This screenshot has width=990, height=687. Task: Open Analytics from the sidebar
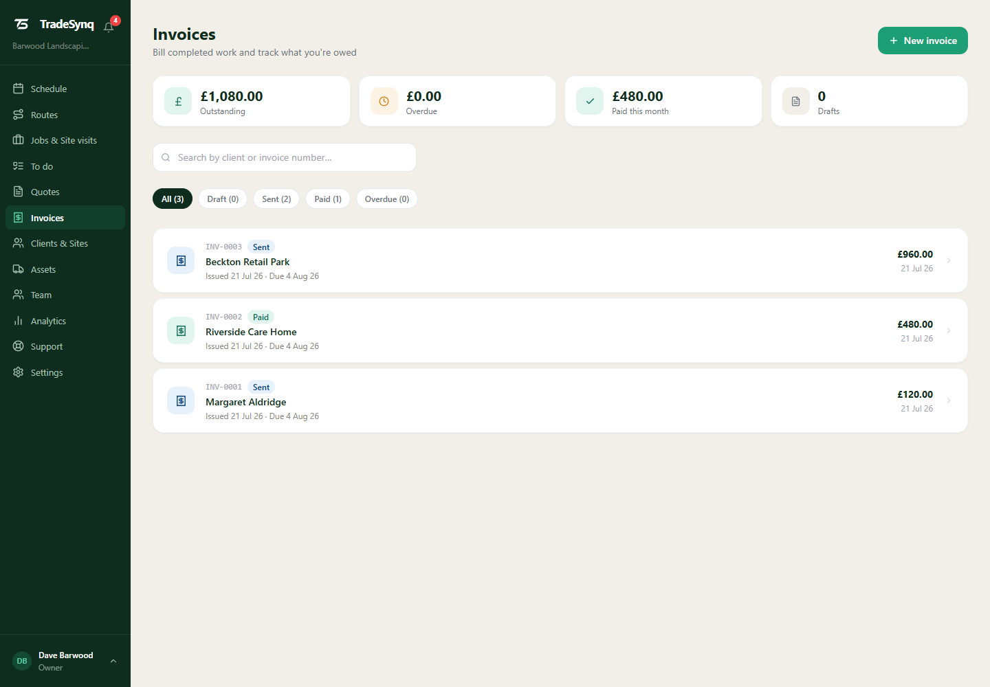(x=65, y=321)
